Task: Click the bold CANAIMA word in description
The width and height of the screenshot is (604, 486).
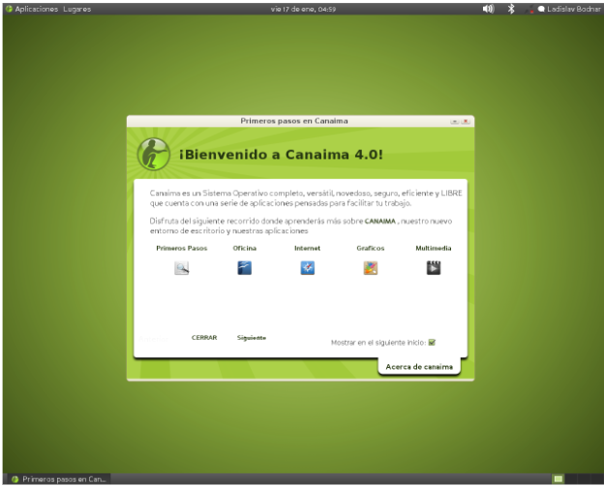Action: [379, 222]
